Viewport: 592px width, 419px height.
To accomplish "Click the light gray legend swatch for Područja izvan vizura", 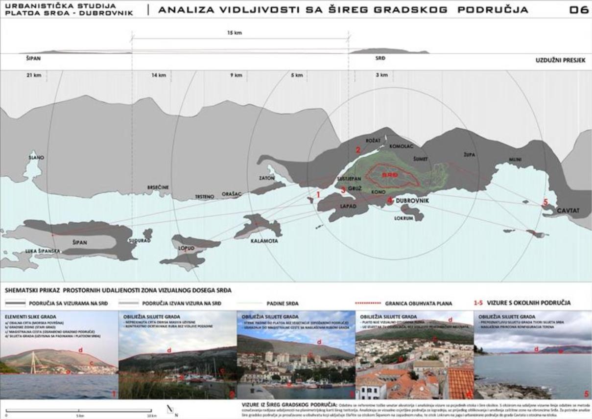I will [128, 303].
